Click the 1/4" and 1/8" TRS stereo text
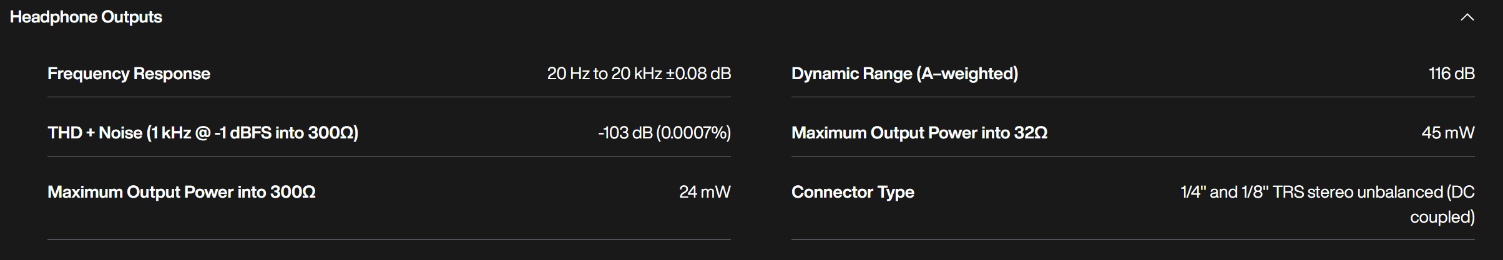 point(1267,192)
